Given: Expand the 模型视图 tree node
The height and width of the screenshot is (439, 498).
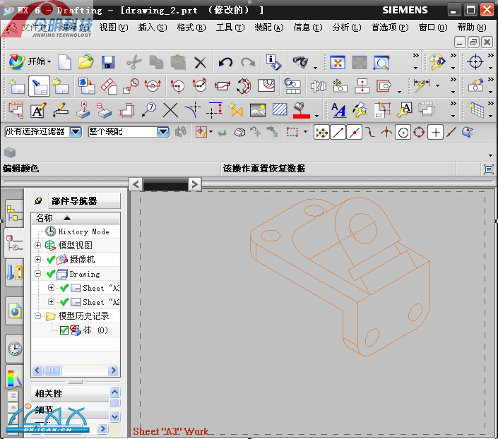Looking at the screenshot, I should pyautogui.click(x=38, y=246).
